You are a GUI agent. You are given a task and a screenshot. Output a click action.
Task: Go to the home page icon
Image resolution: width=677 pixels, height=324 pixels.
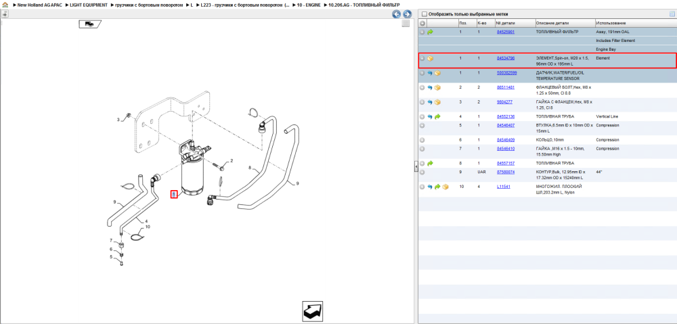point(5,4)
